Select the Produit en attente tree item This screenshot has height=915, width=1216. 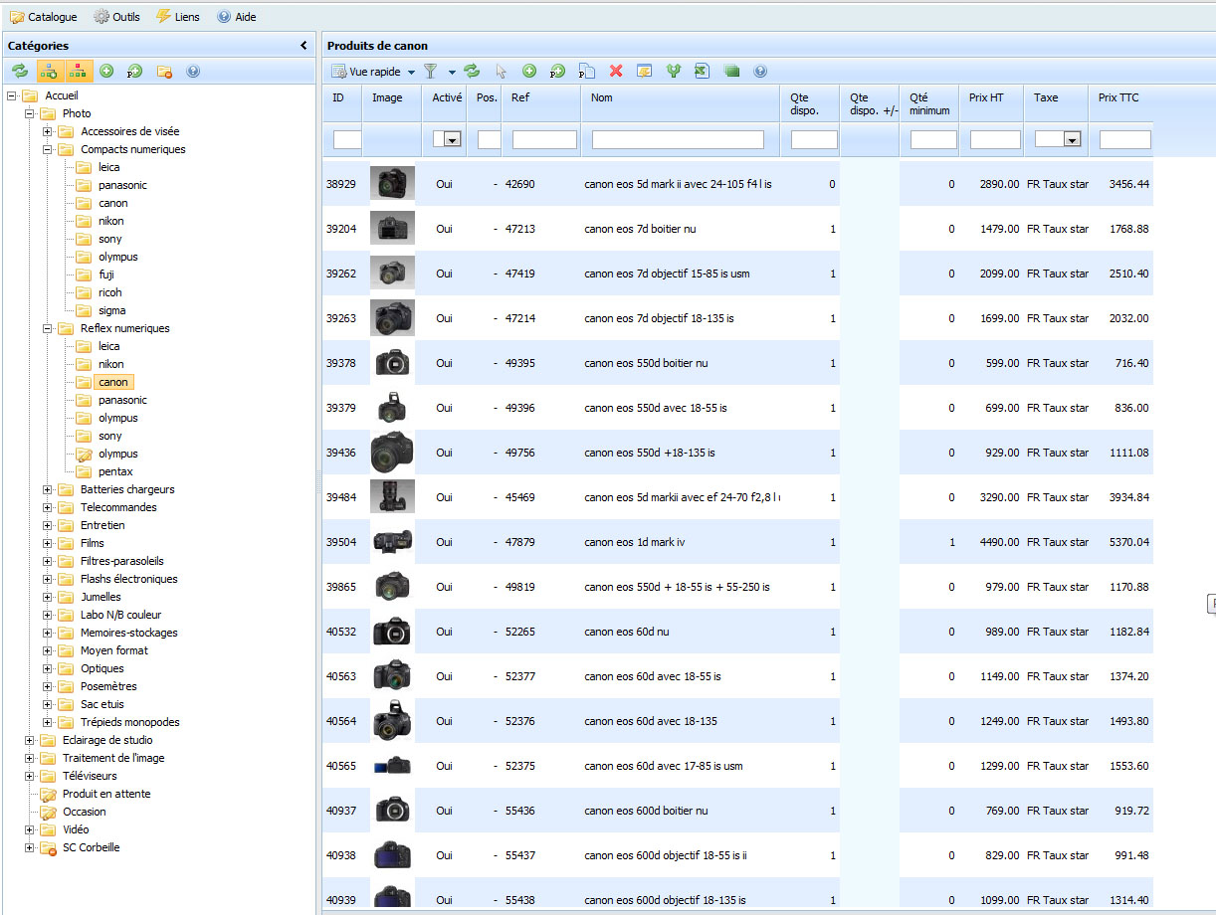click(106, 794)
